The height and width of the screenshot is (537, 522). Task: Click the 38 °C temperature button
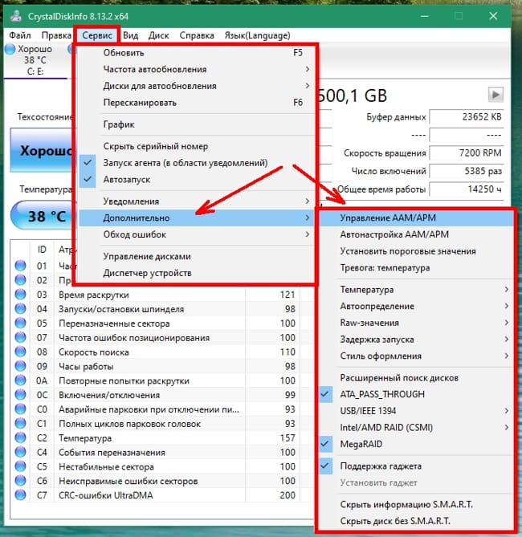43,216
